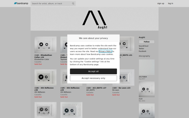Image resolution: width=189 pixels, height=118 pixels.
Task: Visit Aught's SoundCloud link
Action: pyautogui.click(x=143, y=46)
